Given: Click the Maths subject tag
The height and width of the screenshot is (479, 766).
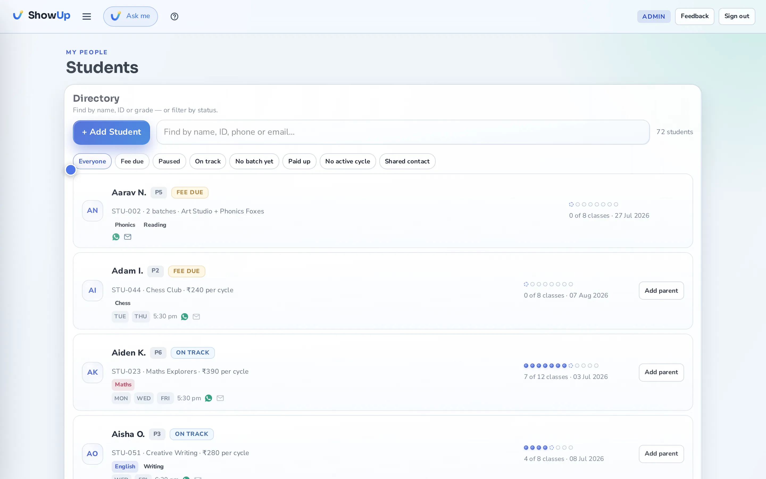Looking at the screenshot, I should [x=123, y=385].
